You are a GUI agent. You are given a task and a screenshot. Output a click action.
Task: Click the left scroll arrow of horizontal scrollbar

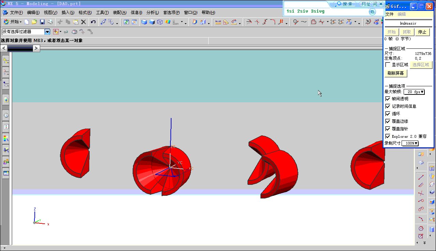click(4, 48)
